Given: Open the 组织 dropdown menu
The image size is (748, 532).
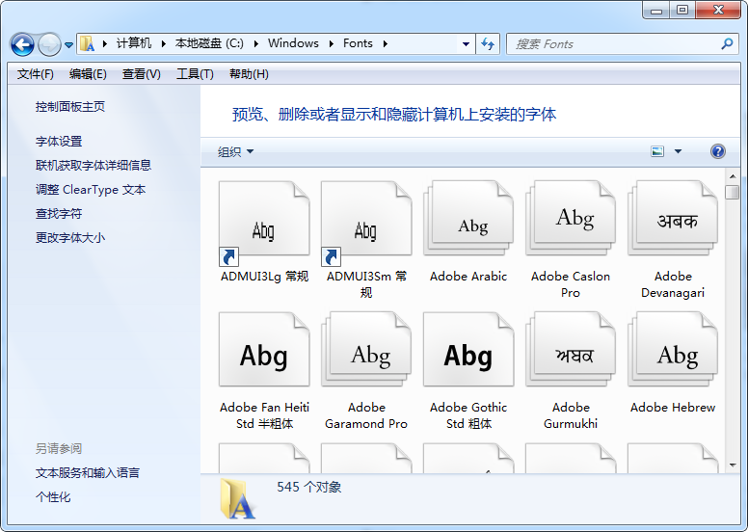Looking at the screenshot, I should tap(235, 151).
